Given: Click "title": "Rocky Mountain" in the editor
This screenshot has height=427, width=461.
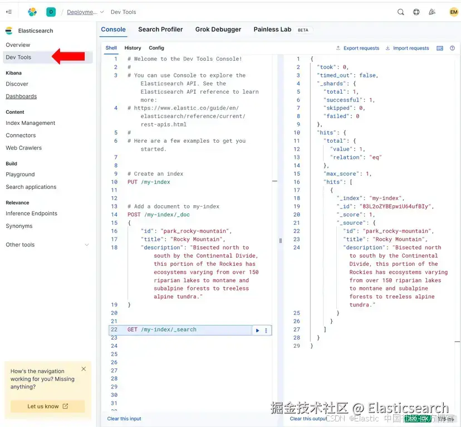Looking at the screenshot, I should pos(183,239).
